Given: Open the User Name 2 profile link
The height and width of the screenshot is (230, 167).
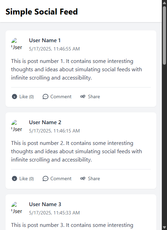Looking at the screenshot, I should coord(45,122).
